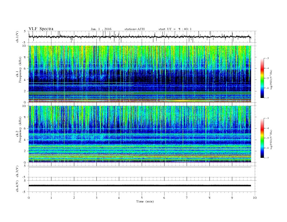The image size is (287, 222).
Task: Click the "0" tick on the Time axis
Action: click(29, 198)
